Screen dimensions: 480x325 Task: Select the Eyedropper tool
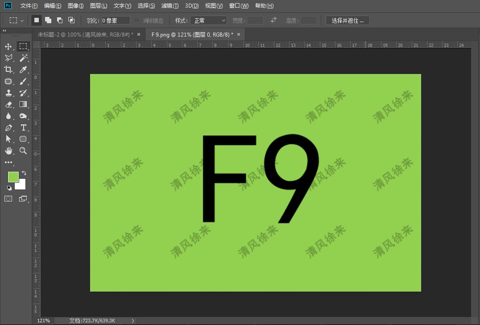coord(23,70)
